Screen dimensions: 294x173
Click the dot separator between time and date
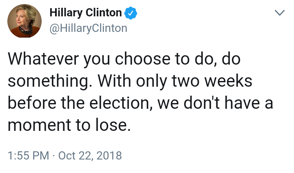click(53, 156)
